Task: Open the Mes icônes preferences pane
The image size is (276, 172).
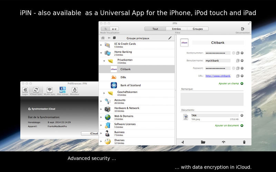Action: coord(62,90)
